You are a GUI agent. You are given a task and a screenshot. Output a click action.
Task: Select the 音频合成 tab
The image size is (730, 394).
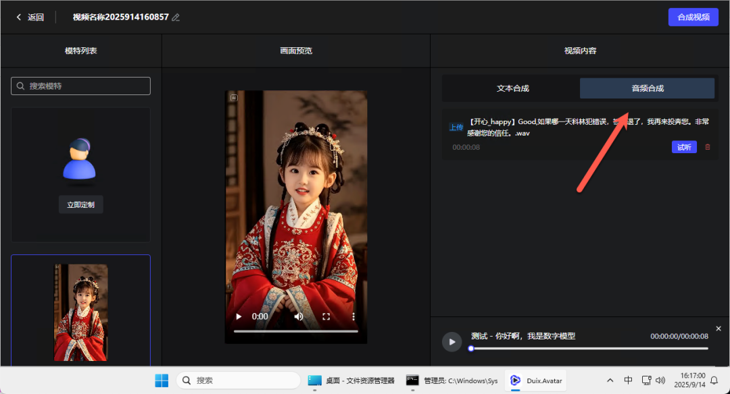coord(647,88)
